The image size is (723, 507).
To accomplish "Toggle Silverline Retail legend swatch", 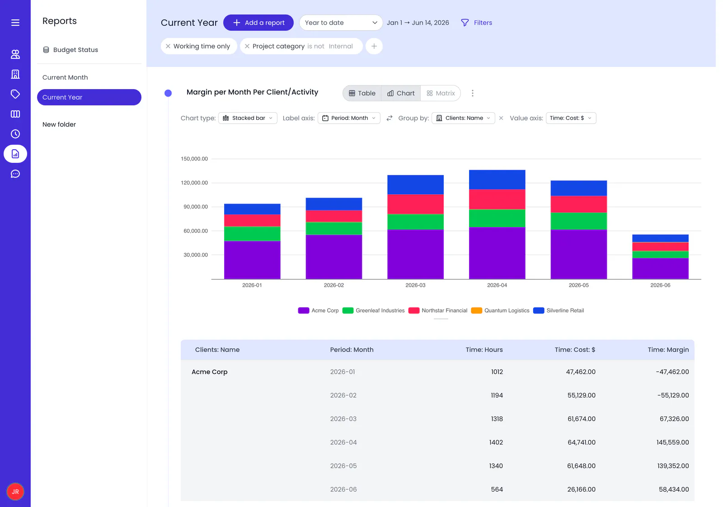I will click(x=539, y=310).
